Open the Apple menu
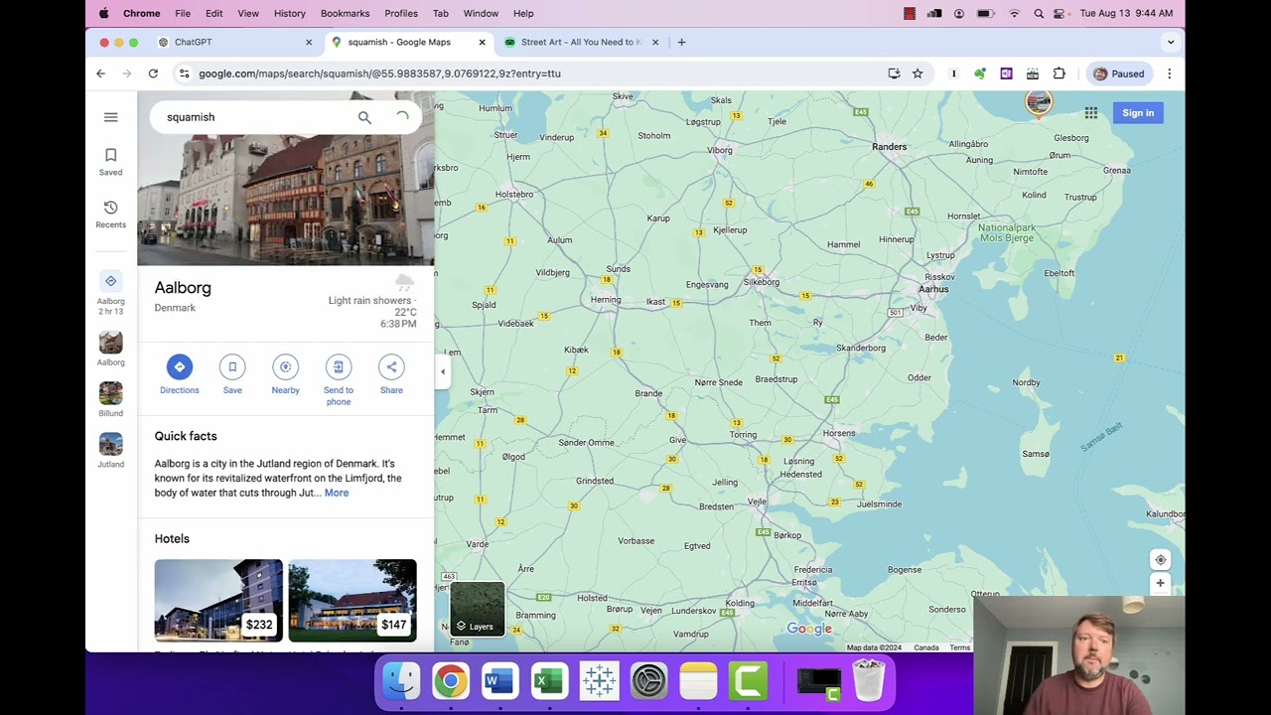The image size is (1271, 715). click(x=104, y=13)
